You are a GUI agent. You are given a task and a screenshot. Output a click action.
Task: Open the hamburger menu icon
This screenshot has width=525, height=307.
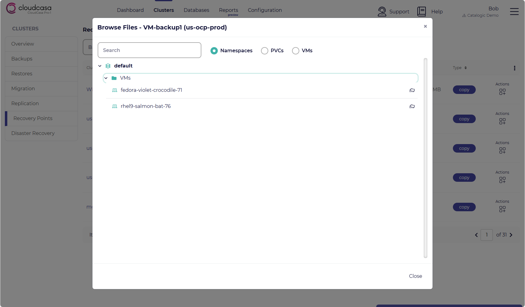coord(514,12)
